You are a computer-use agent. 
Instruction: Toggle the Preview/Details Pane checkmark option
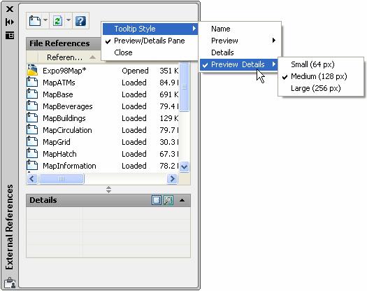coord(150,41)
